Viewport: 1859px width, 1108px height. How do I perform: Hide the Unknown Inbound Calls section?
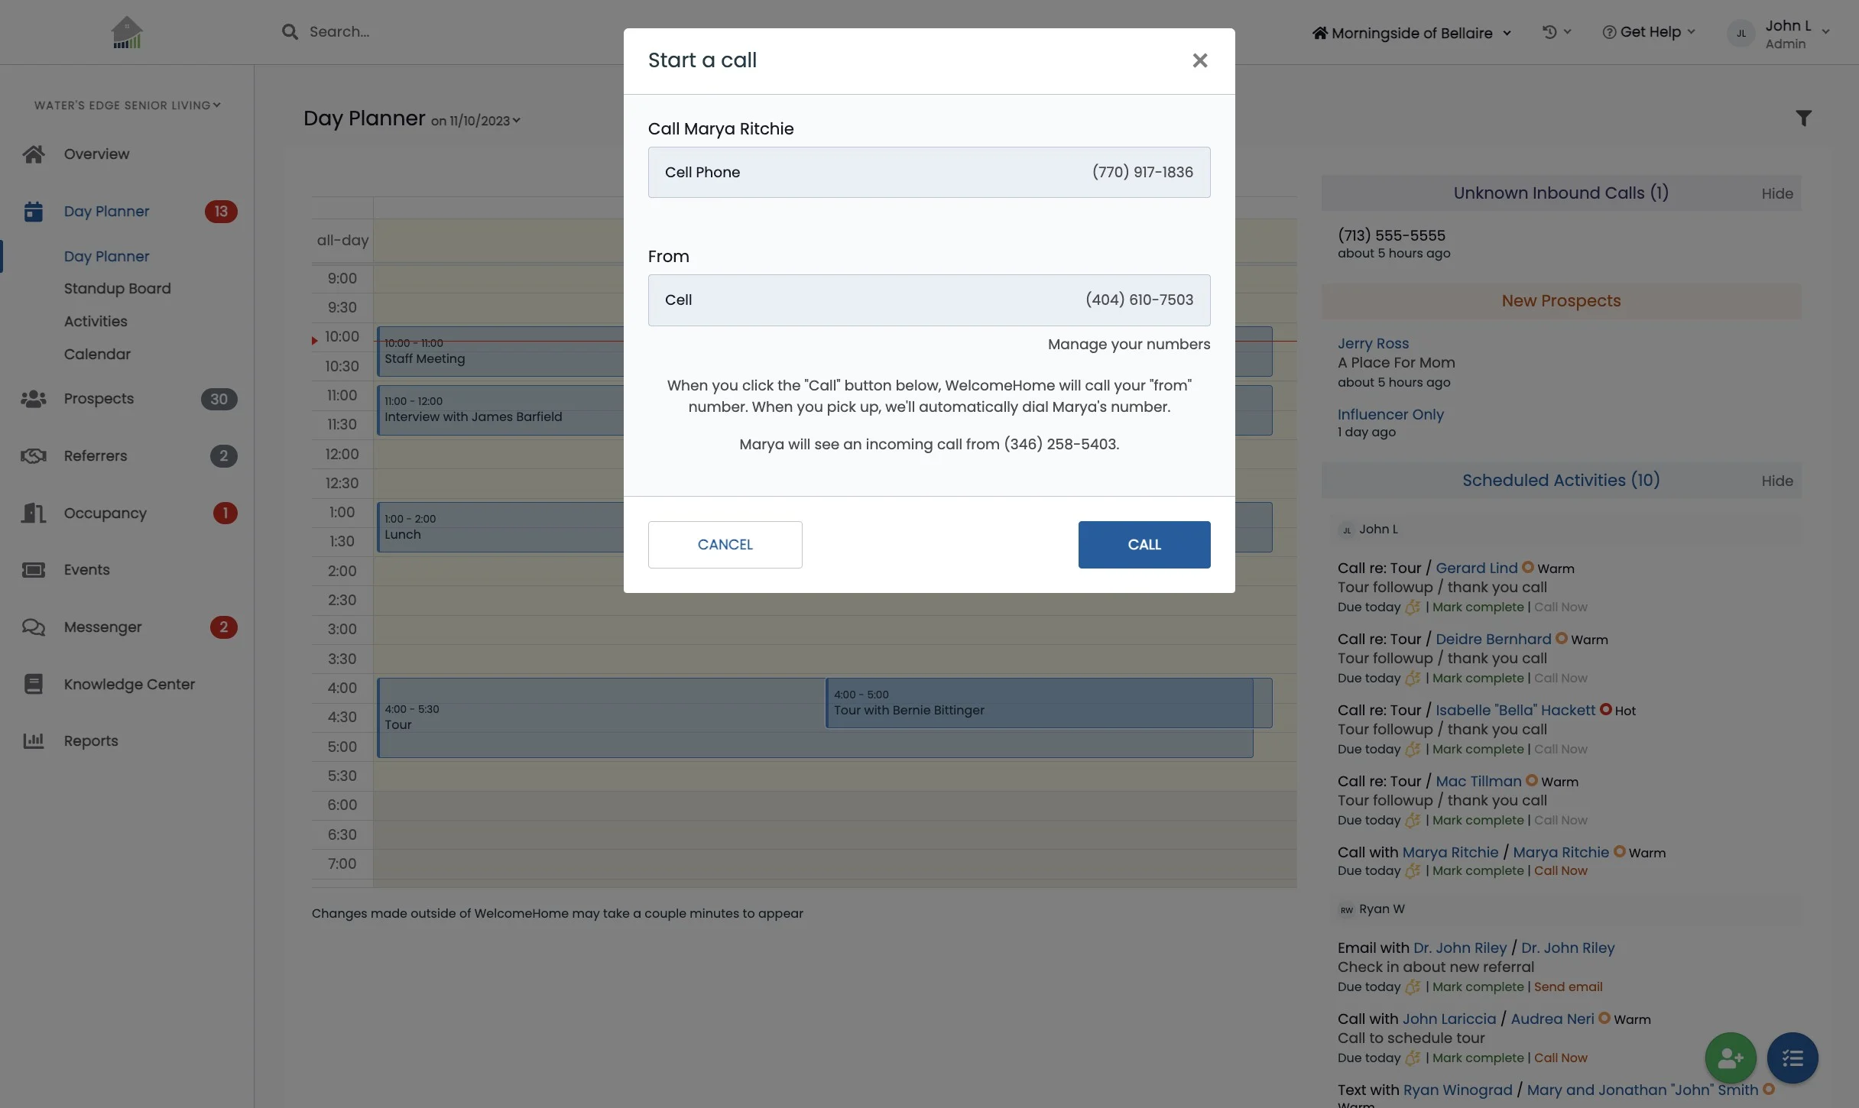click(x=1776, y=194)
